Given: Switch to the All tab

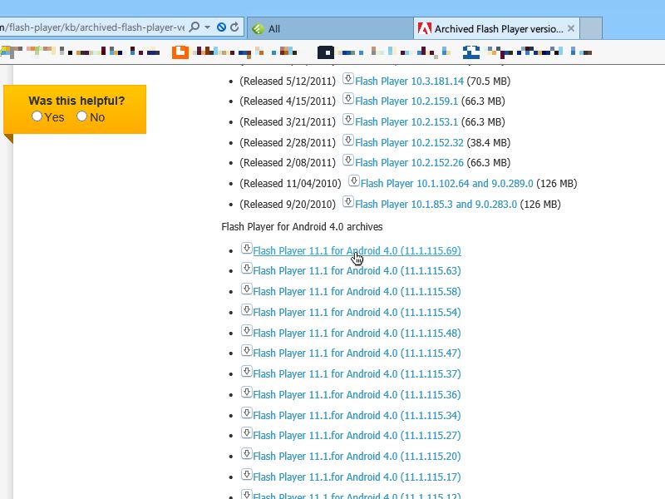Looking at the screenshot, I should (330, 28).
